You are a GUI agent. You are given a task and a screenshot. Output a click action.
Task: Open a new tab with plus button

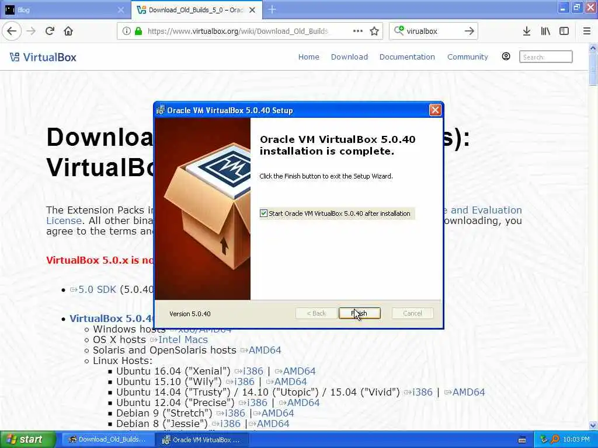(x=272, y=9)
